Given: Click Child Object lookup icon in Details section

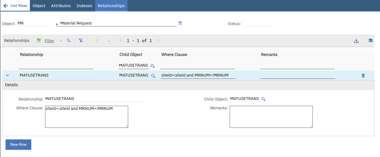Looking at the screenshot, I should click(263, 99).
